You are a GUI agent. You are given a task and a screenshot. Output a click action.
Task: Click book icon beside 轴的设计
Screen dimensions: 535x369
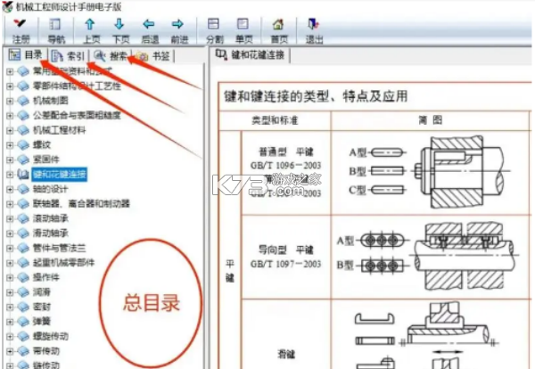(x=23, y=189)
